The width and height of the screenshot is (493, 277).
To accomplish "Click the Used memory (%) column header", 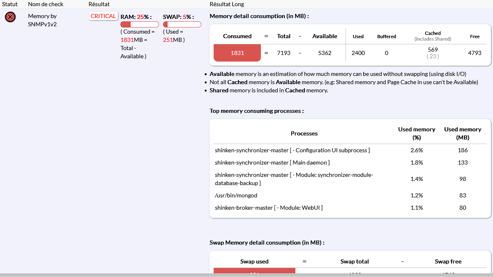I will coord(416,133).
